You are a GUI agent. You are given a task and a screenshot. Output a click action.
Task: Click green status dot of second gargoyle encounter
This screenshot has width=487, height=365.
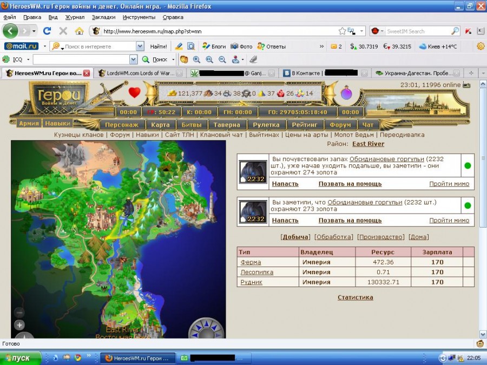(x=468, y=205)
